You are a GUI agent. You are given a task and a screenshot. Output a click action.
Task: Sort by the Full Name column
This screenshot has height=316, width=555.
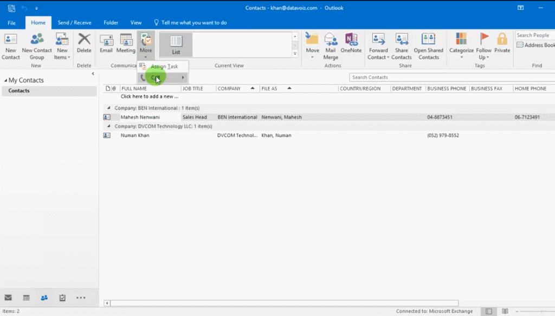pyautogui.click(x=150, y=88)
